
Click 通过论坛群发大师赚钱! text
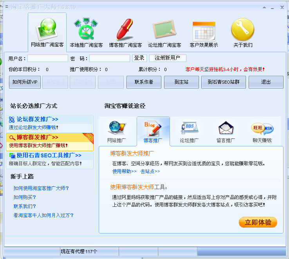[x=34, y=128]
